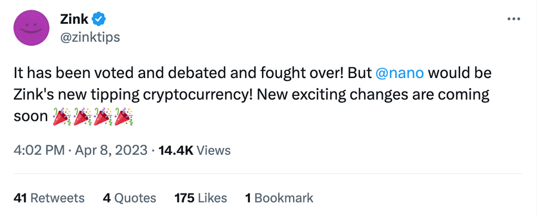Open the @zinktips handle link
The height and width of the screenshot is (218, 537).
pyautogui.click(x=89, y=37)
